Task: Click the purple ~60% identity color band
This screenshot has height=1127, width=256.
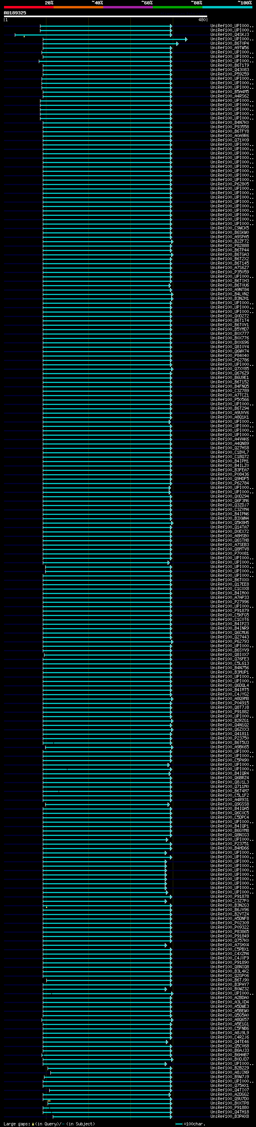Action: pyautogui.click(x=128, y=7)
